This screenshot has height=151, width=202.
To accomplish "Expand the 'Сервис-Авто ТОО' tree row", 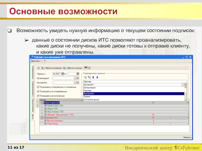I will pos(45,106).
